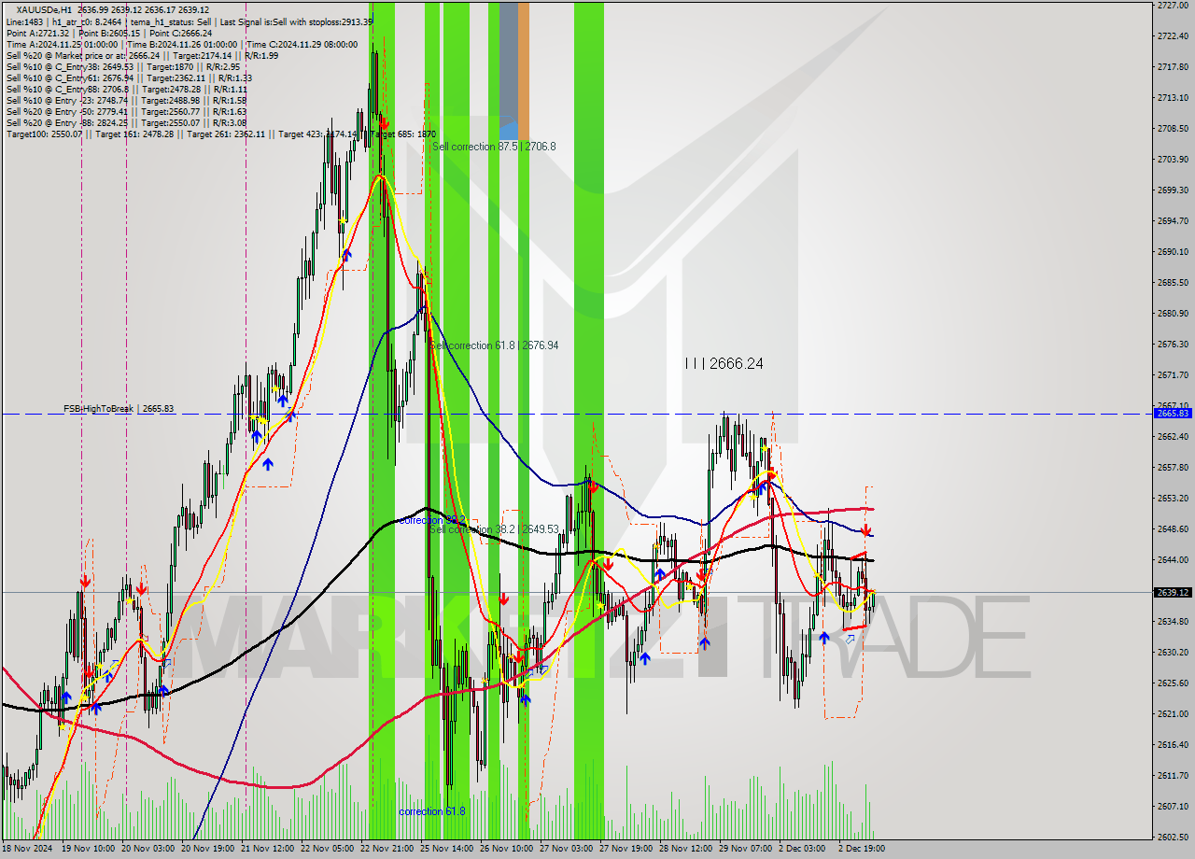Click the '29 Nov 07:00' time axis label
The image size is (1195, 859).
(x=744, y=849)
